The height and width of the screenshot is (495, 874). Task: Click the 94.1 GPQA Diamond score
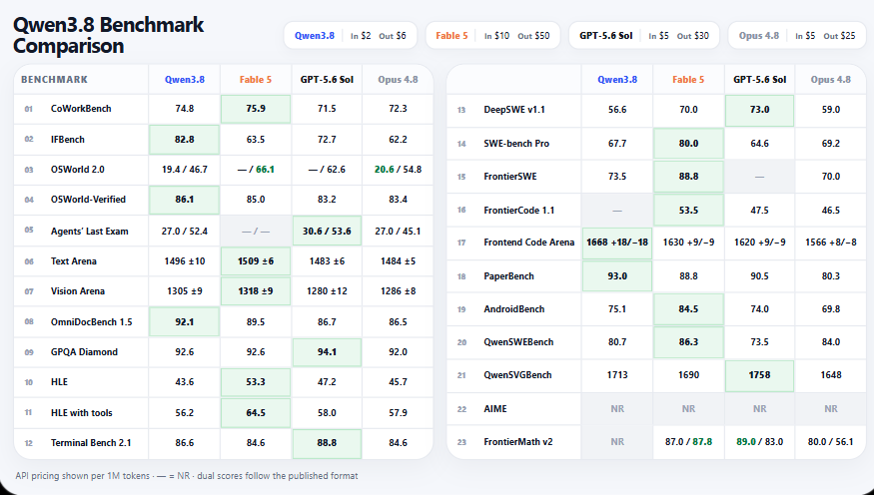click(327, 352)
